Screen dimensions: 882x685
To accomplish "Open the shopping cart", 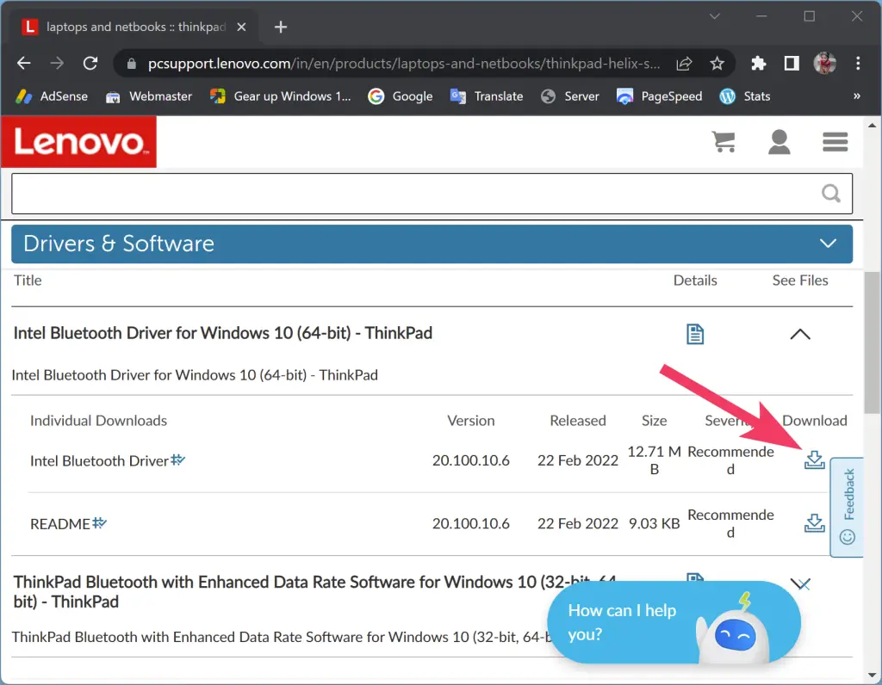I will tap(724, 141).
